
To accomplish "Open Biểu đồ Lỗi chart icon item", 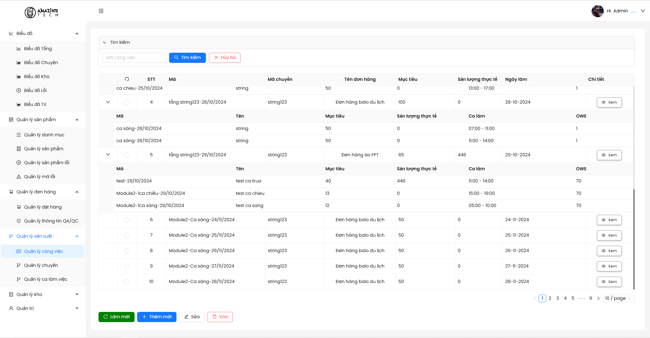I will point(35,90).
